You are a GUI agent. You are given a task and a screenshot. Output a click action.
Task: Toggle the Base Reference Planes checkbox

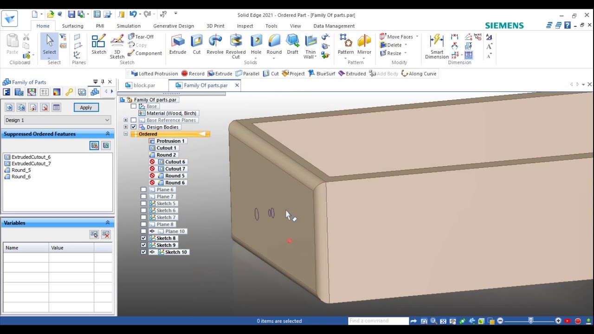pyautogui.click(x=134, y=120)
